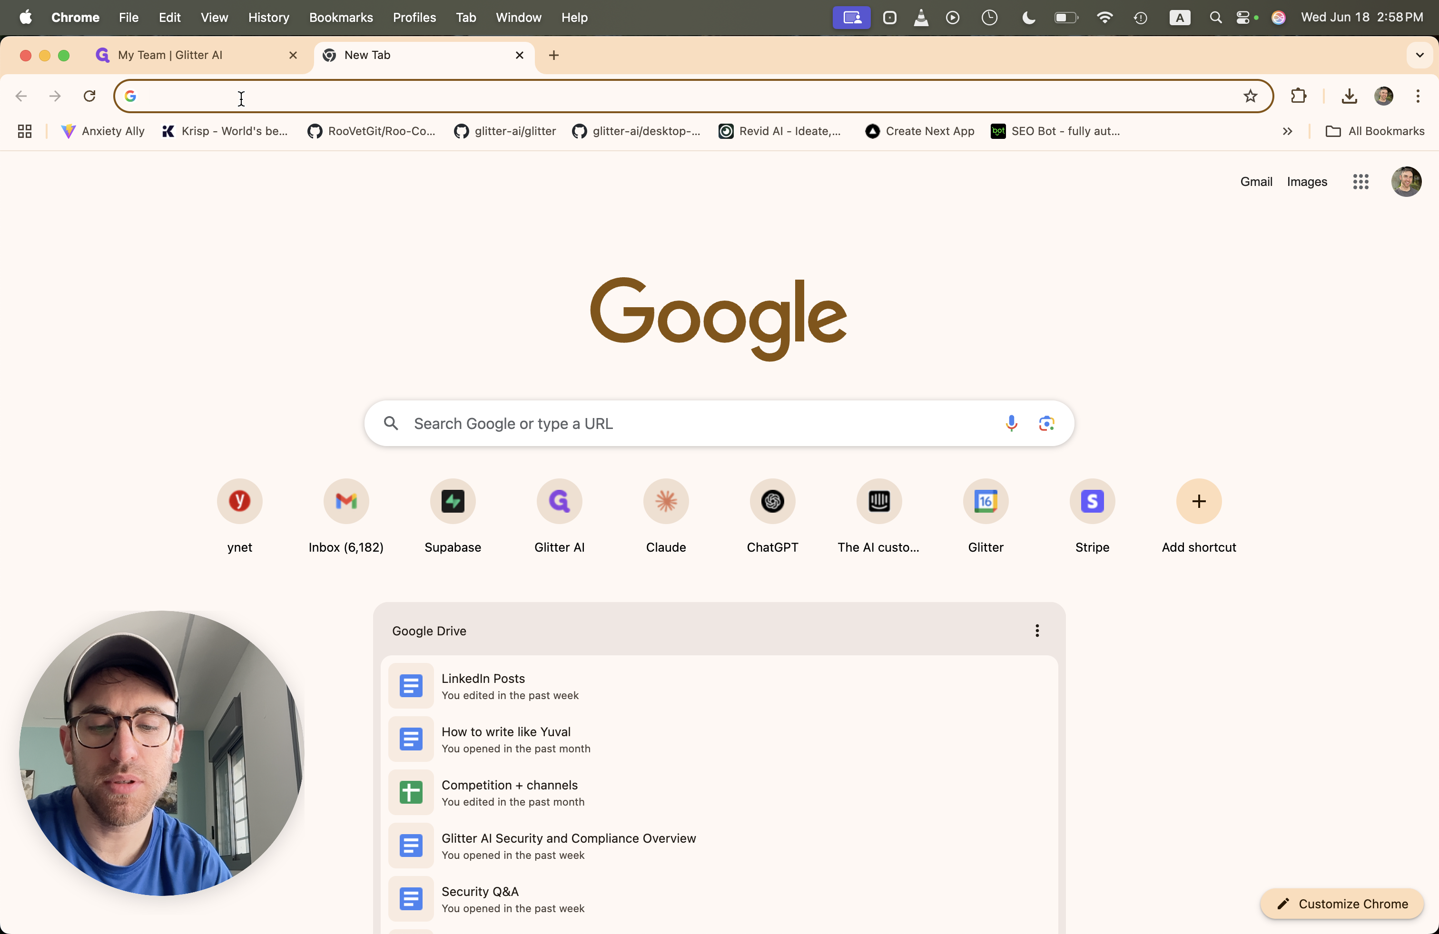The height and width of the screenshot is (934, 1439).
Task: Open the Anxiety Ally bookmark
Action: [x=103, y=131]
